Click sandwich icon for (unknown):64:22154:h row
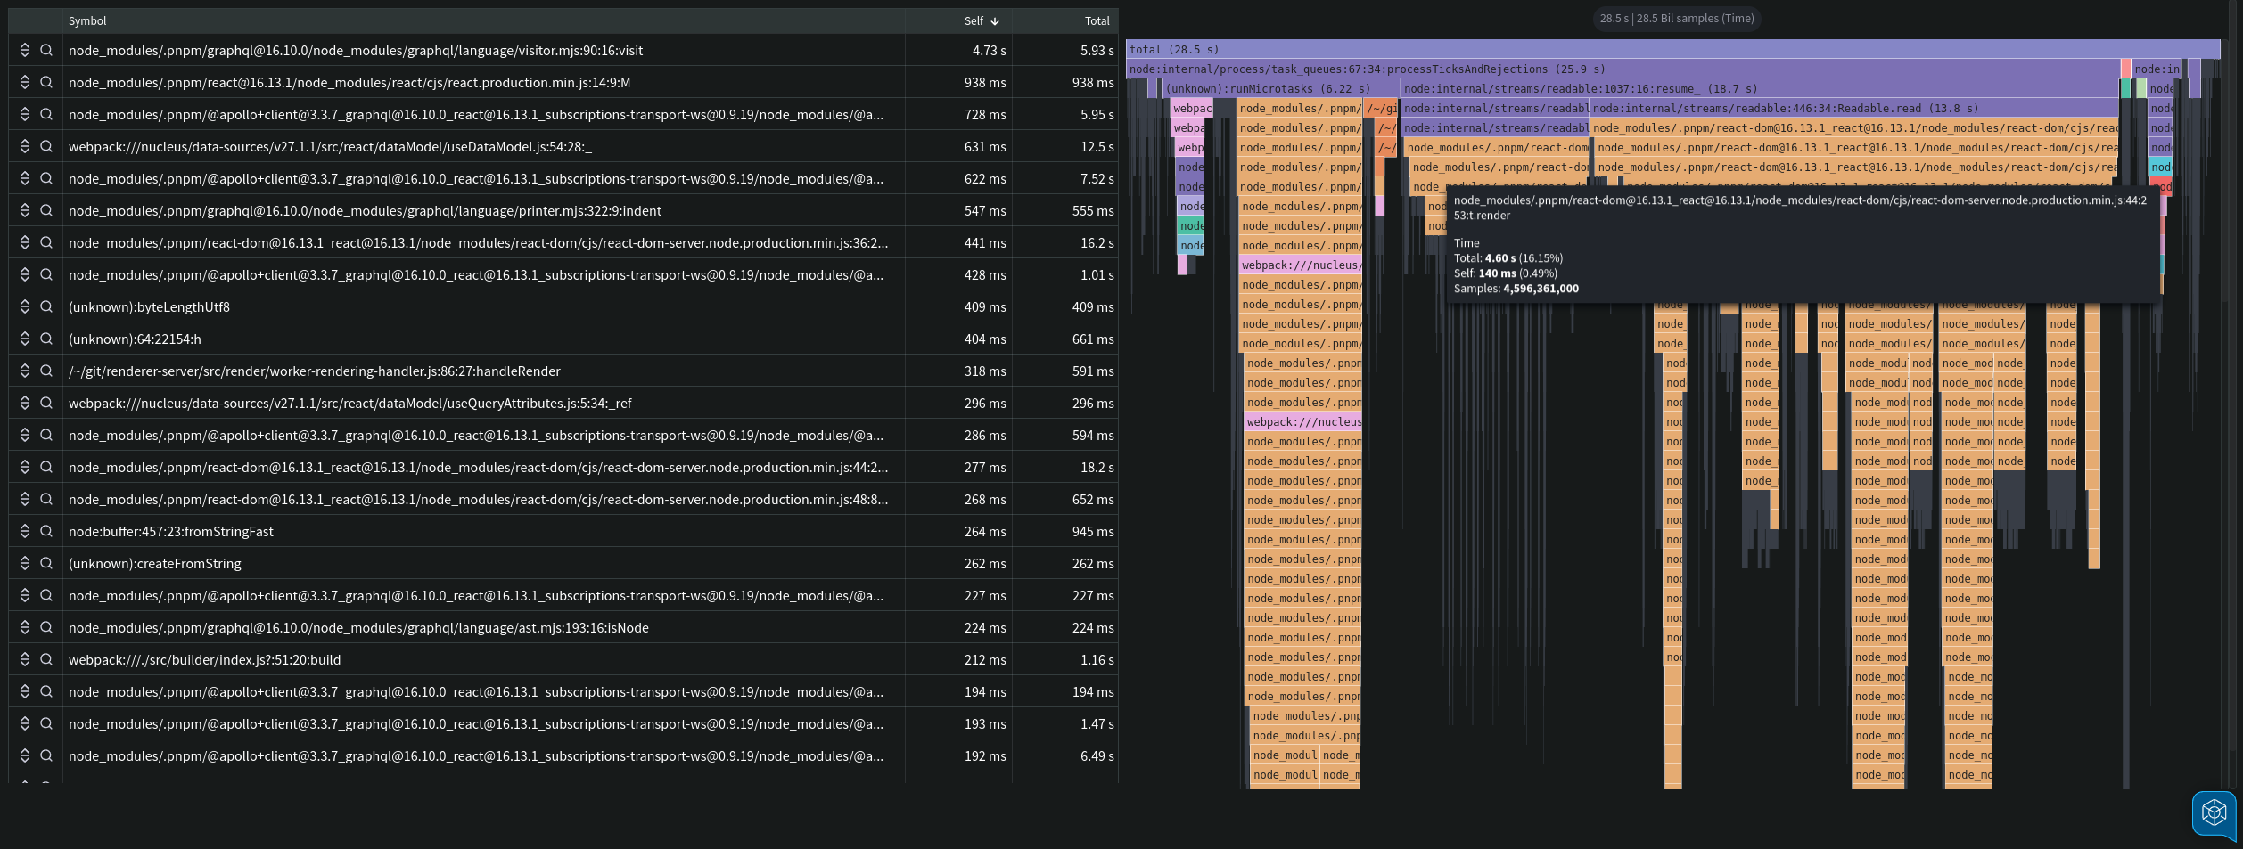 25,339
